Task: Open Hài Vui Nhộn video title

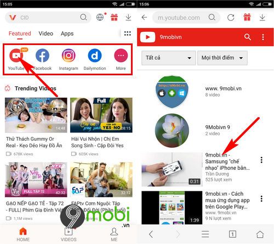Action: point(98,142)
